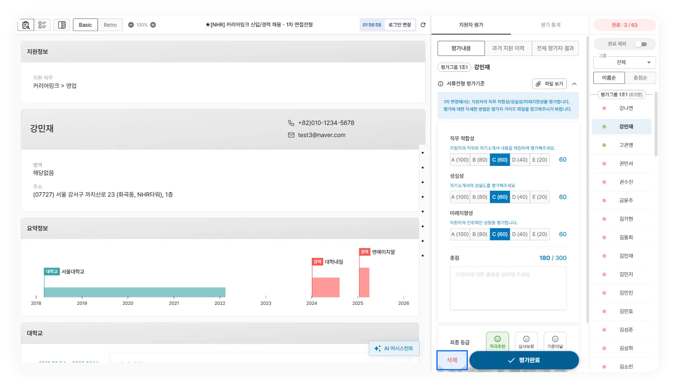The height and width of the screenshot is (388, 676).
Task: Select applicant 권수진 in the list
Action: [x=622, y=182]
